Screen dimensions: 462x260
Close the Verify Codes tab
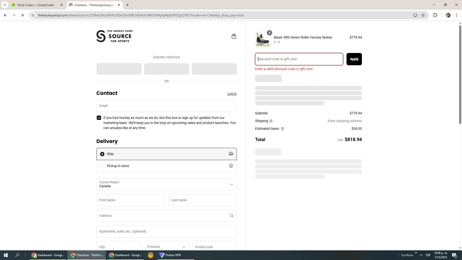[62, 5]
